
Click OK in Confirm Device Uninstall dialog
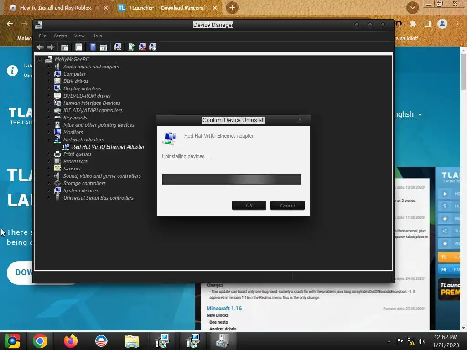(249, 206)
